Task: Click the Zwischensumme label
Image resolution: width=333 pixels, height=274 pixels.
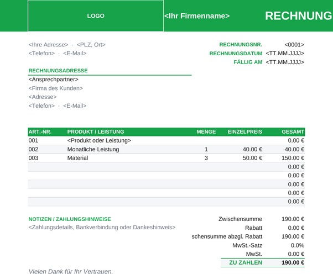Action: click(x=240, y=219)
